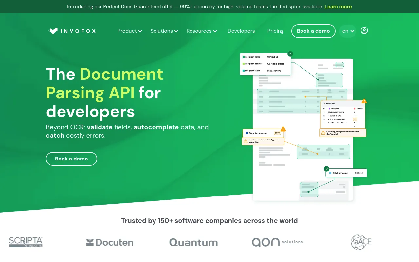This screenshot has height=262, width=419.
Task: Click the AON solutions logo
Action: (277, 242)
